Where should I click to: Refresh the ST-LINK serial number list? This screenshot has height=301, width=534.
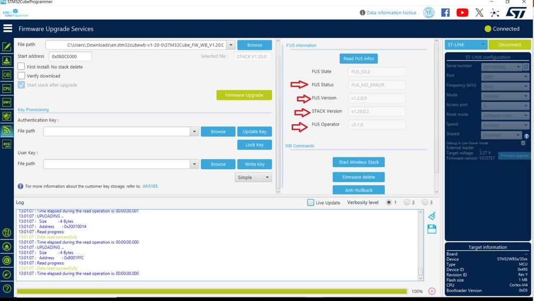(526, 67)
